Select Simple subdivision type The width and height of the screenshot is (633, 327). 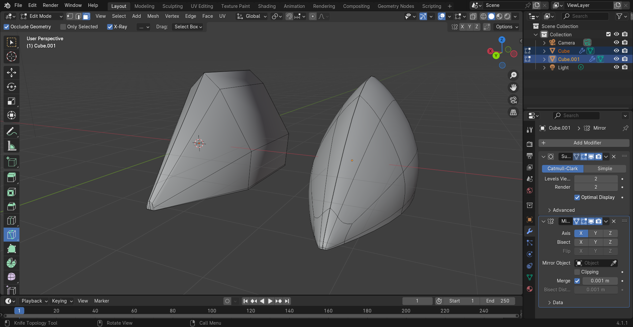pyautogui.click(x=605, y=169)
